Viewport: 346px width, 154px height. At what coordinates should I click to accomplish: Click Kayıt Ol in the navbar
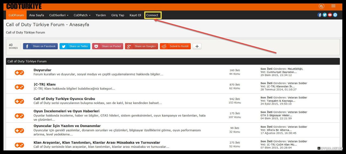point(135,15)
